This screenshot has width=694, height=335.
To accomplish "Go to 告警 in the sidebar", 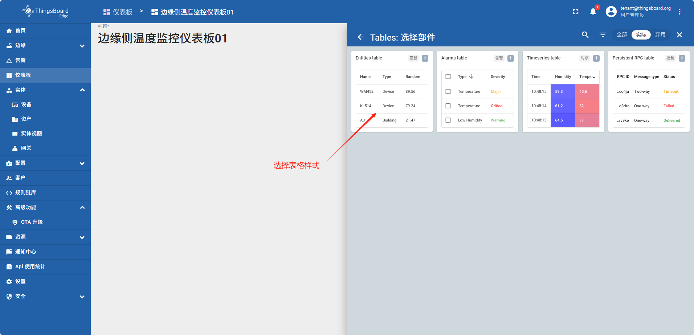I will tap(20, 60).
